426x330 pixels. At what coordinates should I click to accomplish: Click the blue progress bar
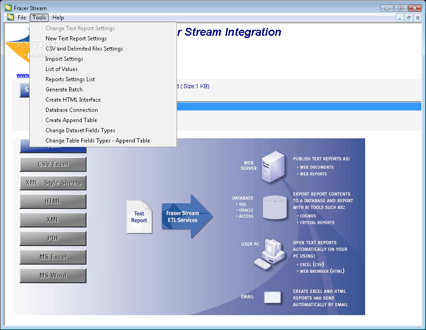pos(299,106)
